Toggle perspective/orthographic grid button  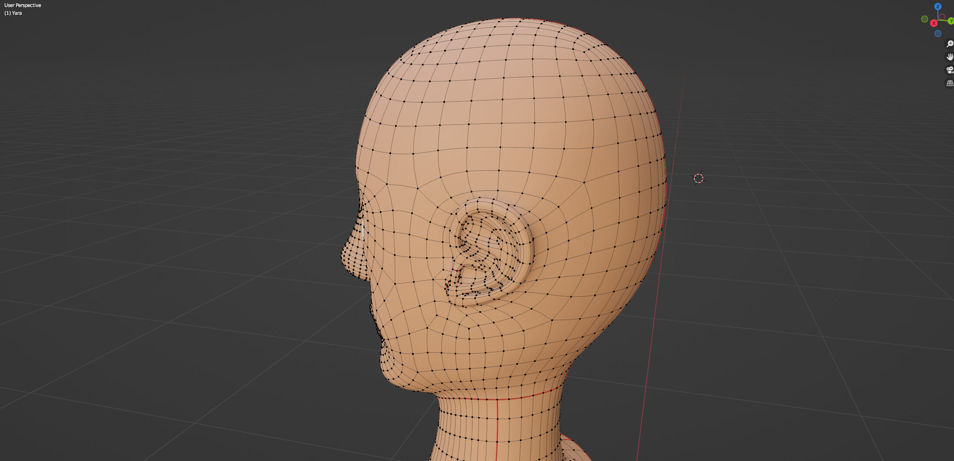[950, 83]
